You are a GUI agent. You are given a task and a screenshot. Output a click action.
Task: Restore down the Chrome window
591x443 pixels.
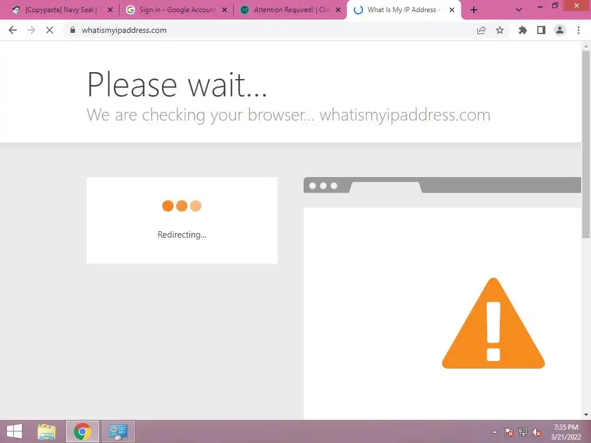[x=555, y=6]
